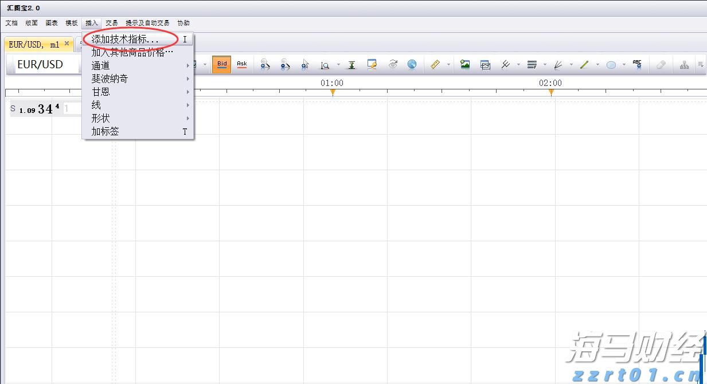Viewport: 707px width, 384px height.
Task: Click the ABC text label tool
Action: pyautogui.click(x=637, y=64)
